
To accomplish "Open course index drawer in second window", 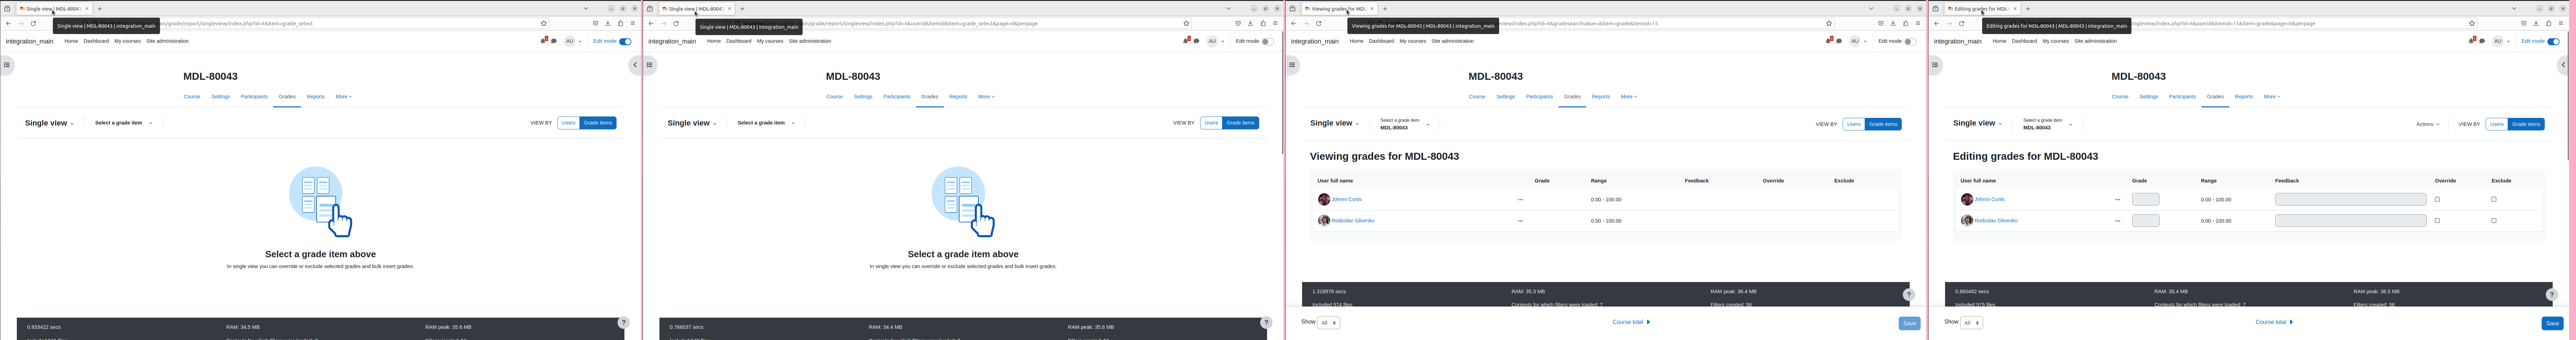I will click(x=649, y=65).
